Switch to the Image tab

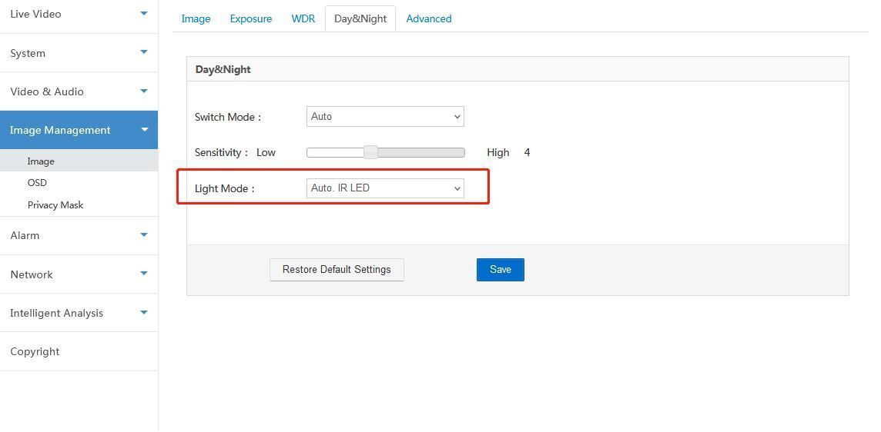coord(196,18)
